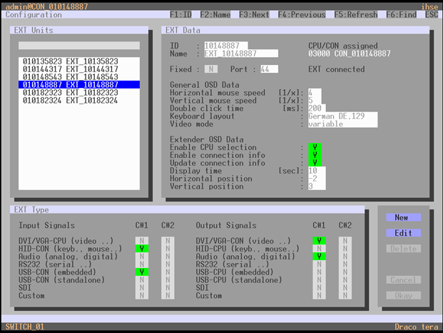
Task: Toggle input SDI C#1 N flag
Action: pos(142,288)
